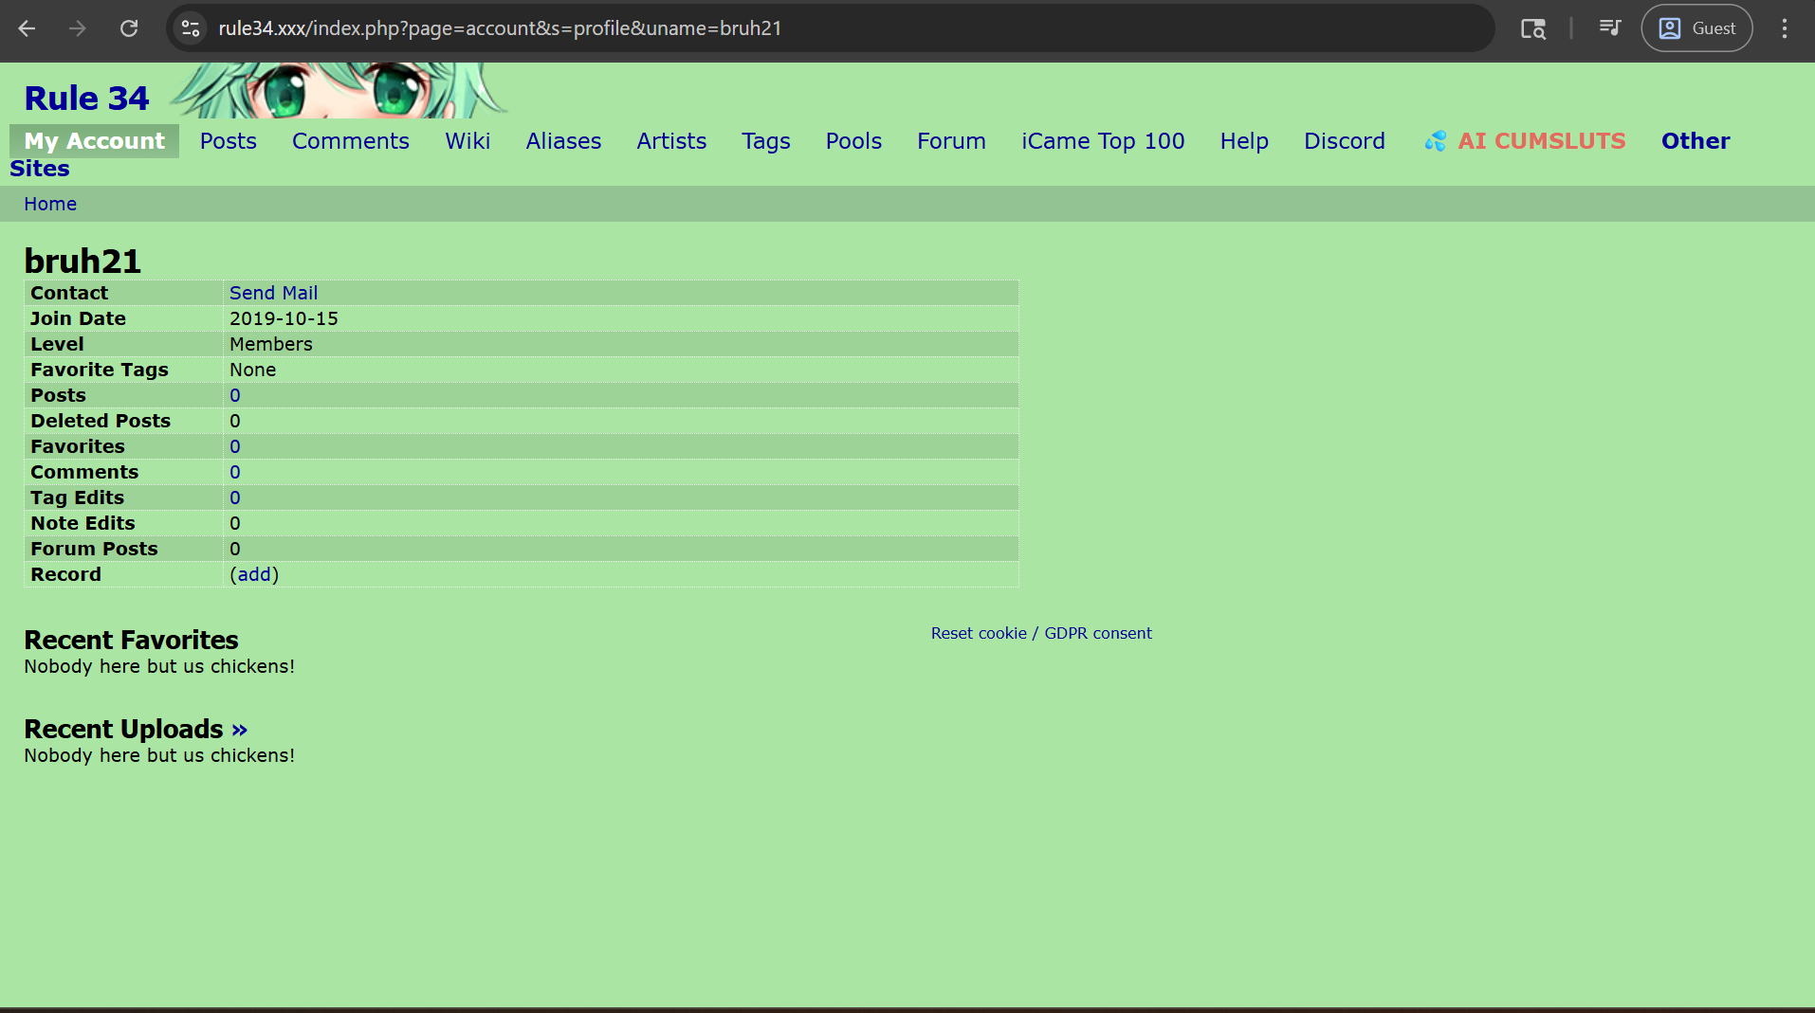Click the browser back arrow
1815x1013 pixels.
tap(27, 28)
